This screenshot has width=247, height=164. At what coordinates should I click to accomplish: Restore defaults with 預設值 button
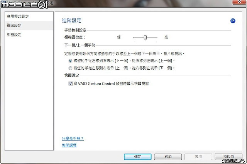click(x=228, y=157)
